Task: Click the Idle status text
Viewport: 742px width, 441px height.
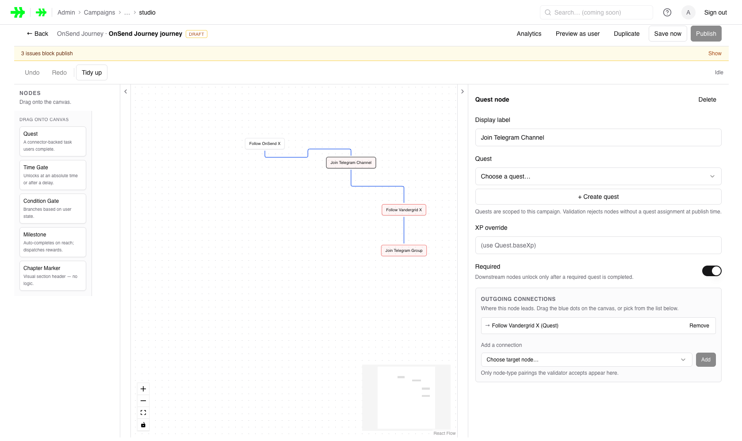Action: (719, 72)
